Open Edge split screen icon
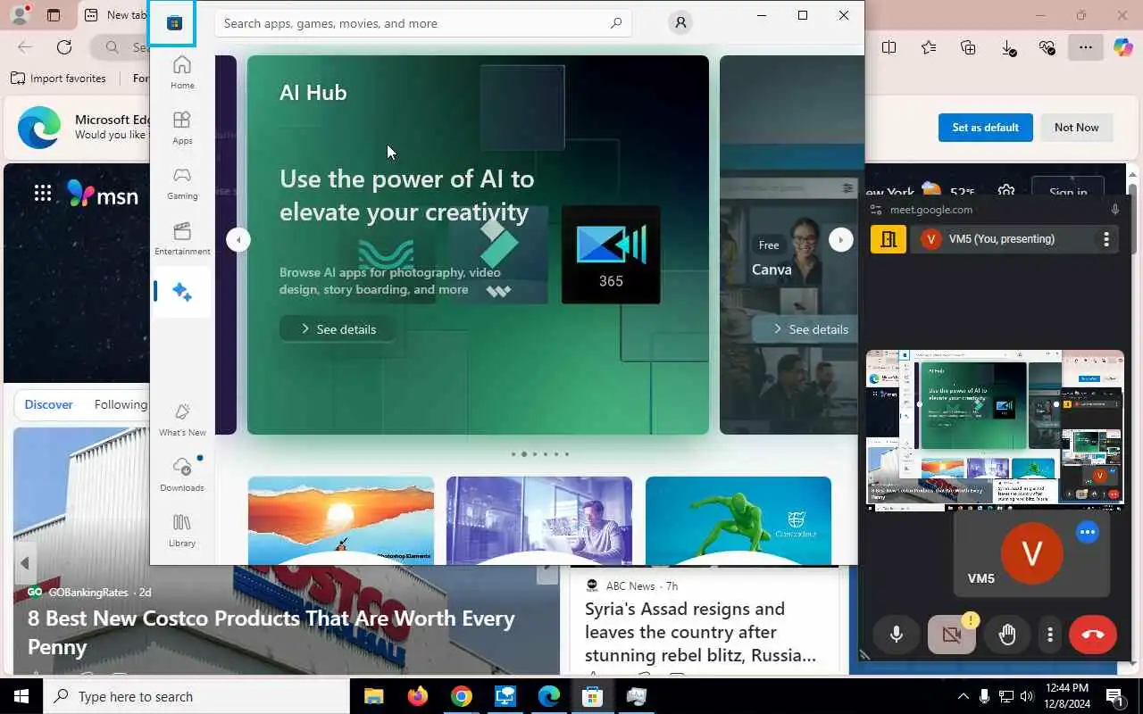This screenshot has height=714, width=1143. 889,47
